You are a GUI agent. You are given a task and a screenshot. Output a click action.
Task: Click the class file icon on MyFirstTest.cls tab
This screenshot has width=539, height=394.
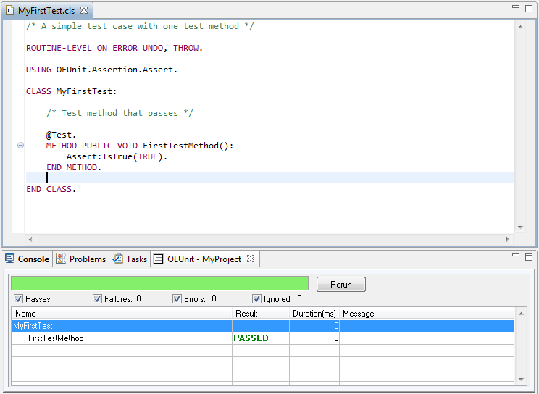click(x=10, y=11)
